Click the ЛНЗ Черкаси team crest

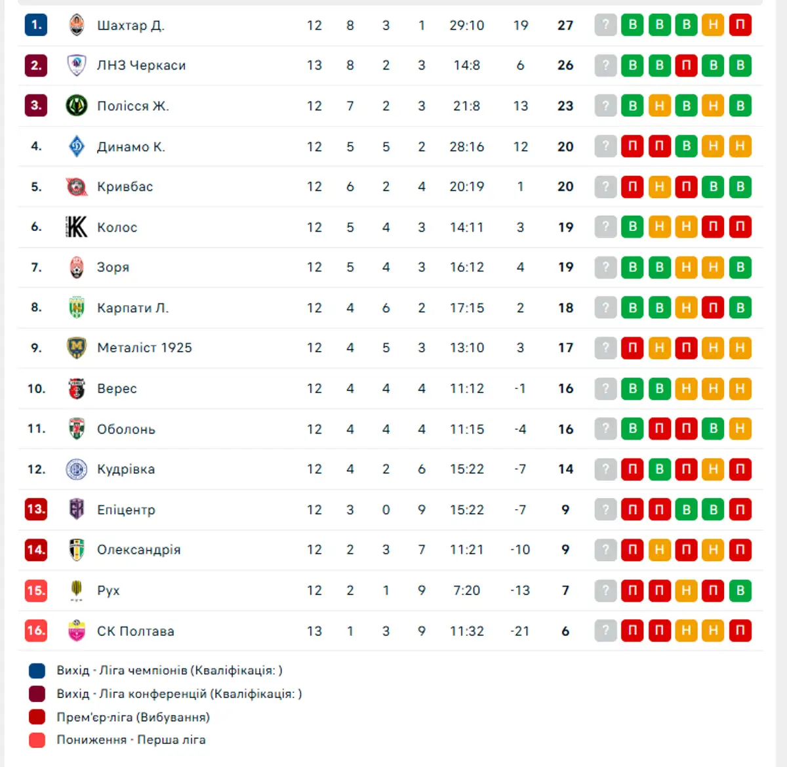click(x=77, y=66)
